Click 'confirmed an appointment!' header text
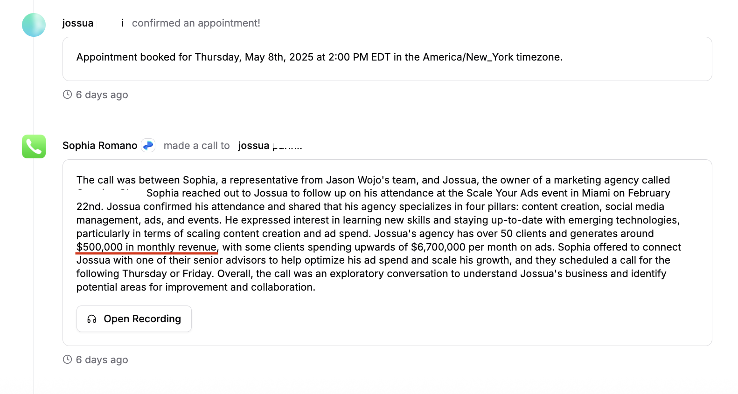 tap(196, 23)
